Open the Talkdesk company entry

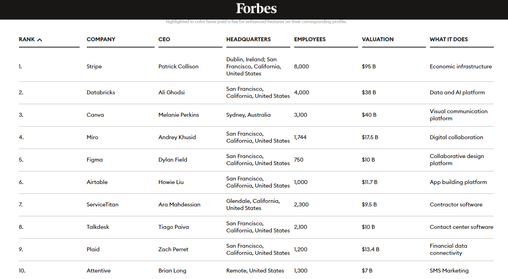click(x=98, y=227)
